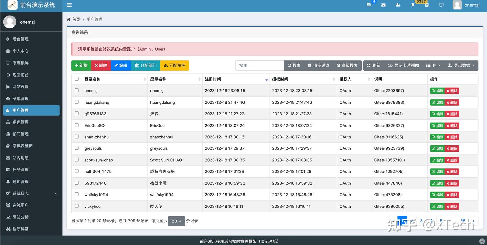The image size is (487, 245).
Task: Click the 高级搜索 advanced search button
Action: click(347, 65)
